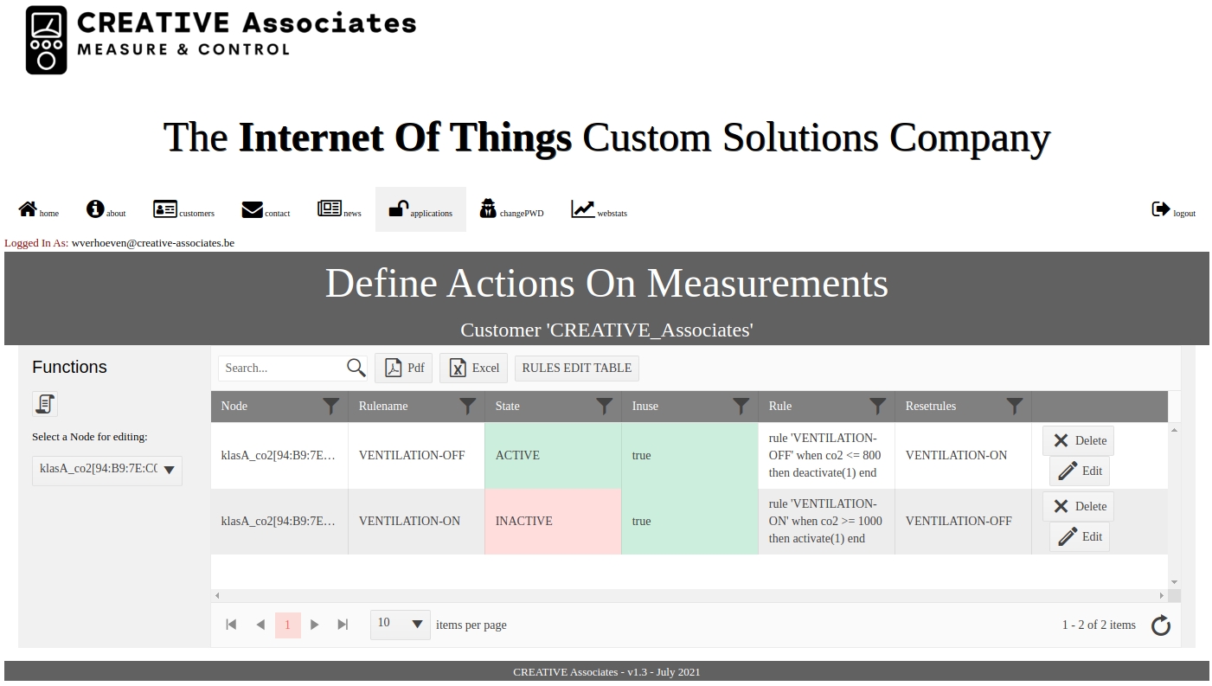1212x686 pixels.
Task: Click the search magnifier icon
Action: 356,368
